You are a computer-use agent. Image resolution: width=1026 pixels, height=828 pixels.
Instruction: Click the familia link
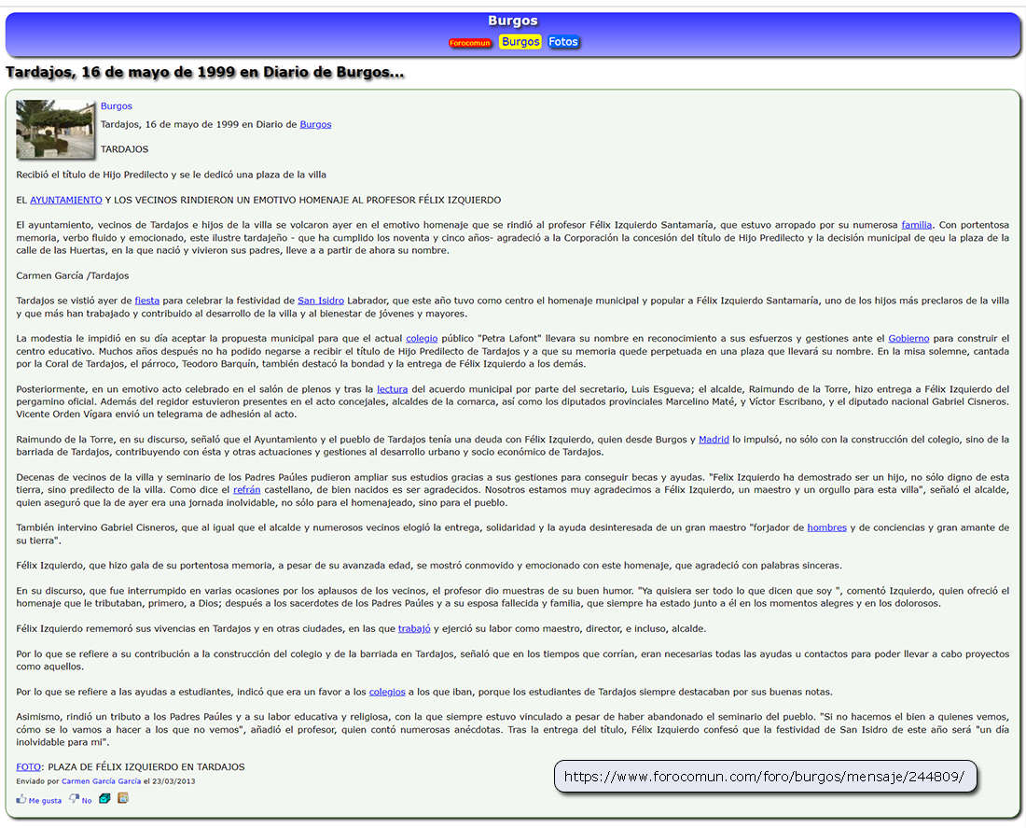[916, 225]
